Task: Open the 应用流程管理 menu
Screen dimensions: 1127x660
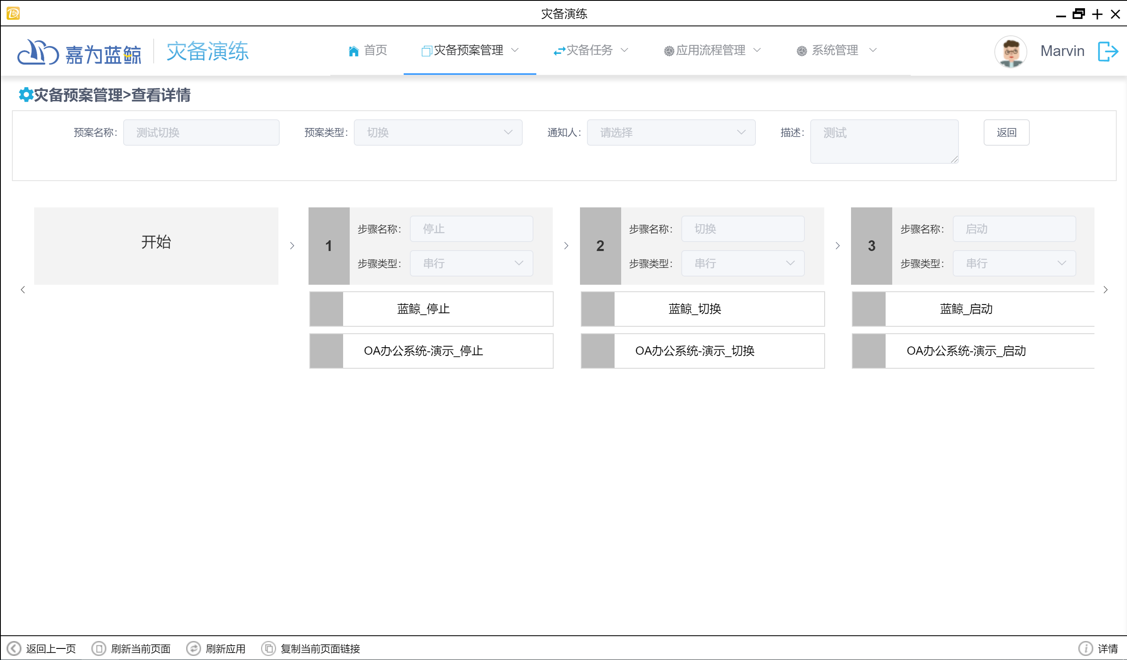Action: point(712,51)
